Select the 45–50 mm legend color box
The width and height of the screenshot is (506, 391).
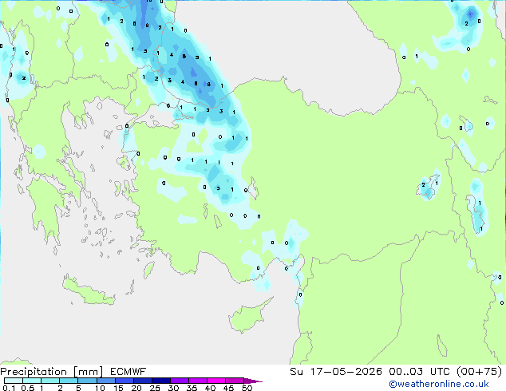235,381
